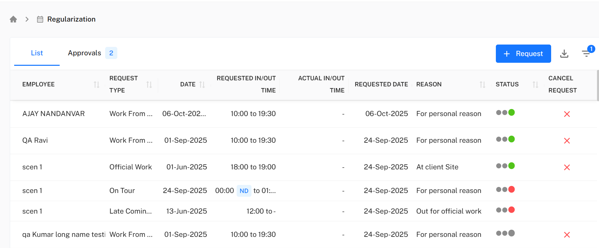Click the On Tour request type
599x248 pixels.
(122, 191)
